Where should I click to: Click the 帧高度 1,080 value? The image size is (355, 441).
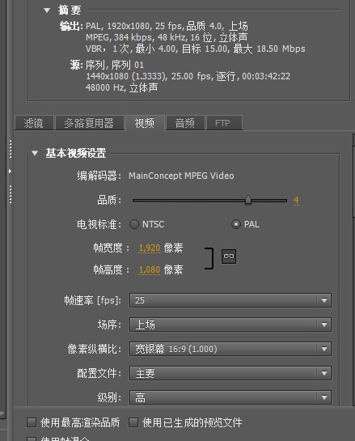pos(150,270)
